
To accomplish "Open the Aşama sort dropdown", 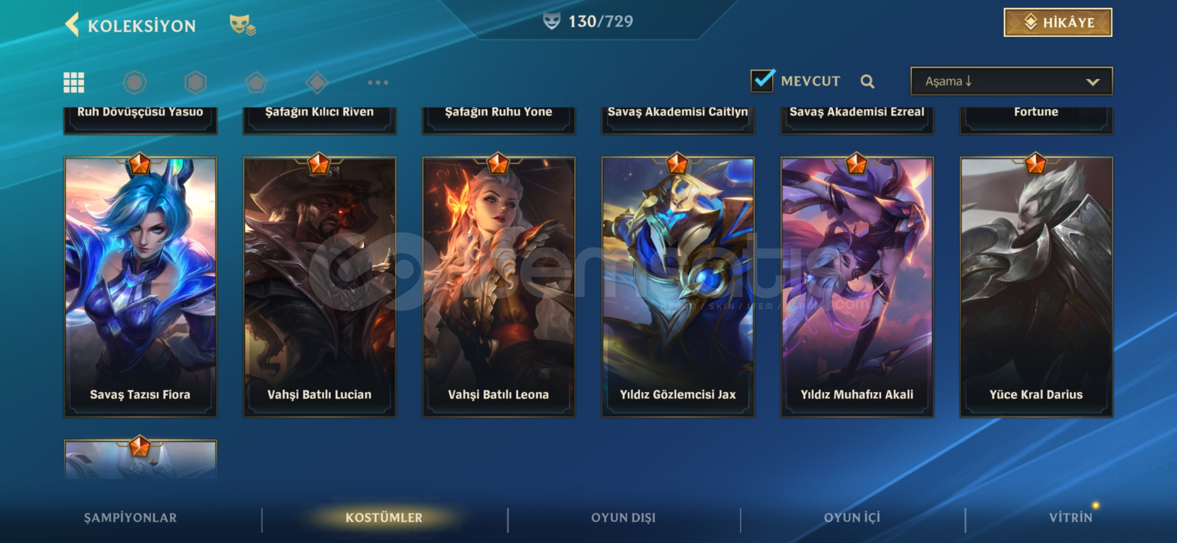I will coord(1012,81).
